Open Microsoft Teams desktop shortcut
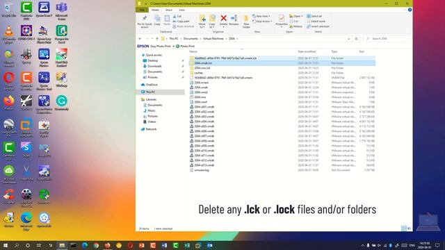445x250 pixels. click(62, 11)
